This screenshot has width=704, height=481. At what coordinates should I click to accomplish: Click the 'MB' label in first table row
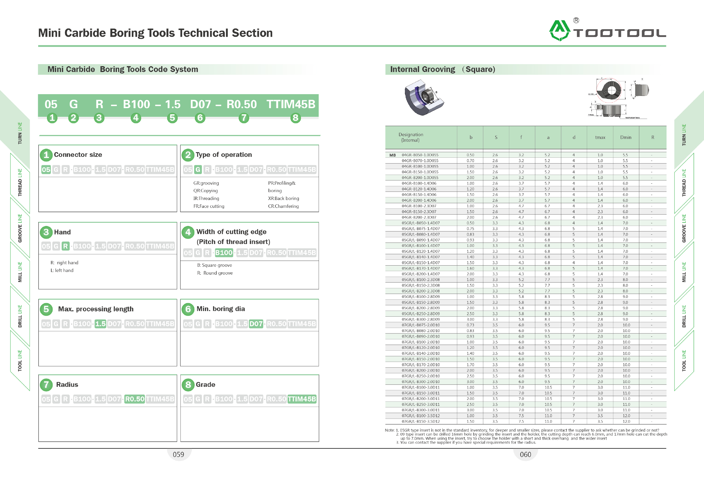tap(393, 155)
